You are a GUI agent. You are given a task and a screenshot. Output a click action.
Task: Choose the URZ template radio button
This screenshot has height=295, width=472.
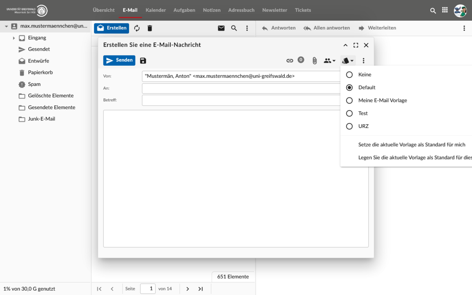[x=349, y=126]
